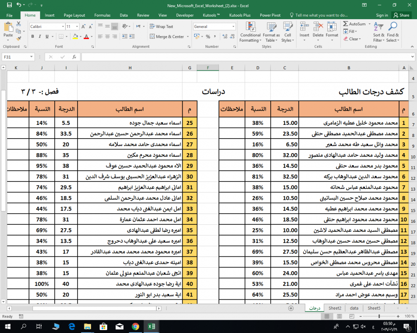
Task: Open the Clear dropdown
Action: [352, 39]
